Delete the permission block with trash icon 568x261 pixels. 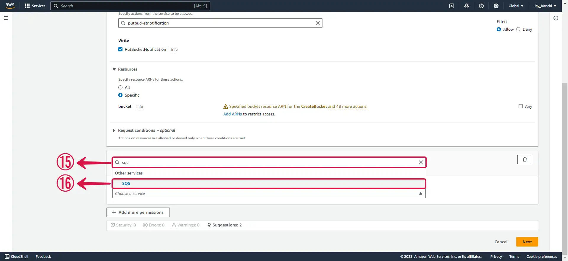click(x=525, y=159)
